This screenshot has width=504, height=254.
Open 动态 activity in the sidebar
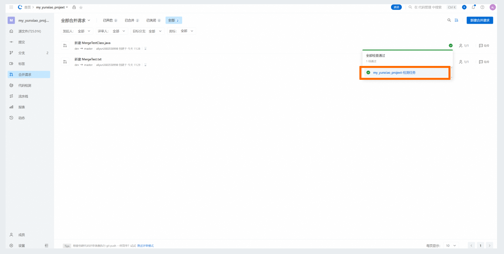coord(29,118)
